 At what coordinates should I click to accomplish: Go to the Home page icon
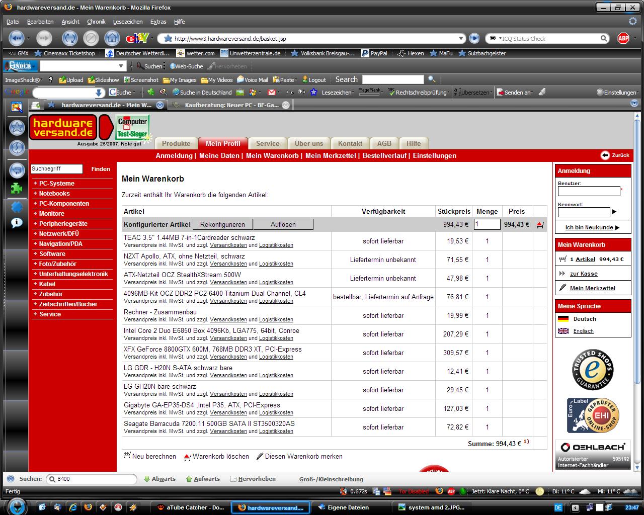click(112, 38)
